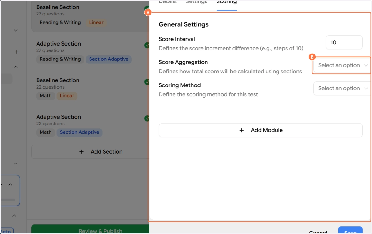Click the plus icon in Add Module
372x234 pixels.
[242, 130]
